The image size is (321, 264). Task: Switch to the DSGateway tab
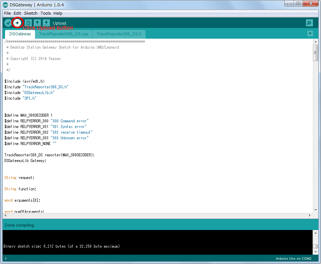click(x=20, y=34)
